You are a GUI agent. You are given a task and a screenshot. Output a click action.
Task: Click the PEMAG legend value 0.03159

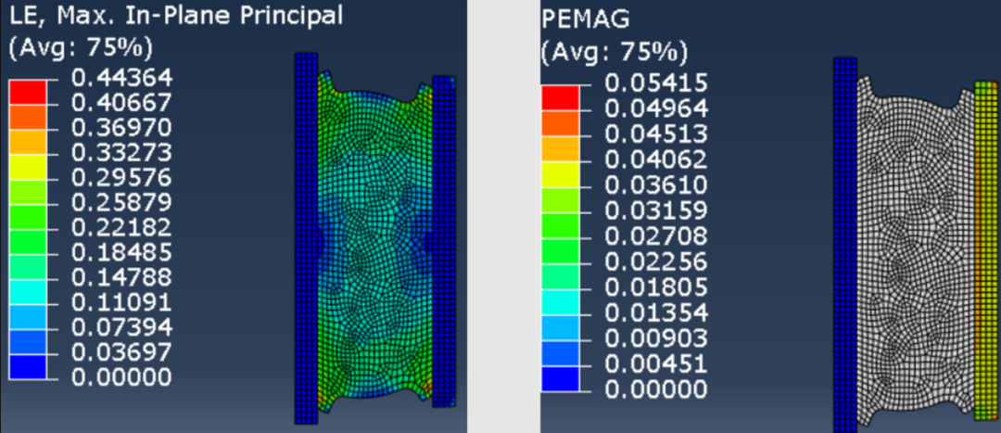[x=656, y=210]
